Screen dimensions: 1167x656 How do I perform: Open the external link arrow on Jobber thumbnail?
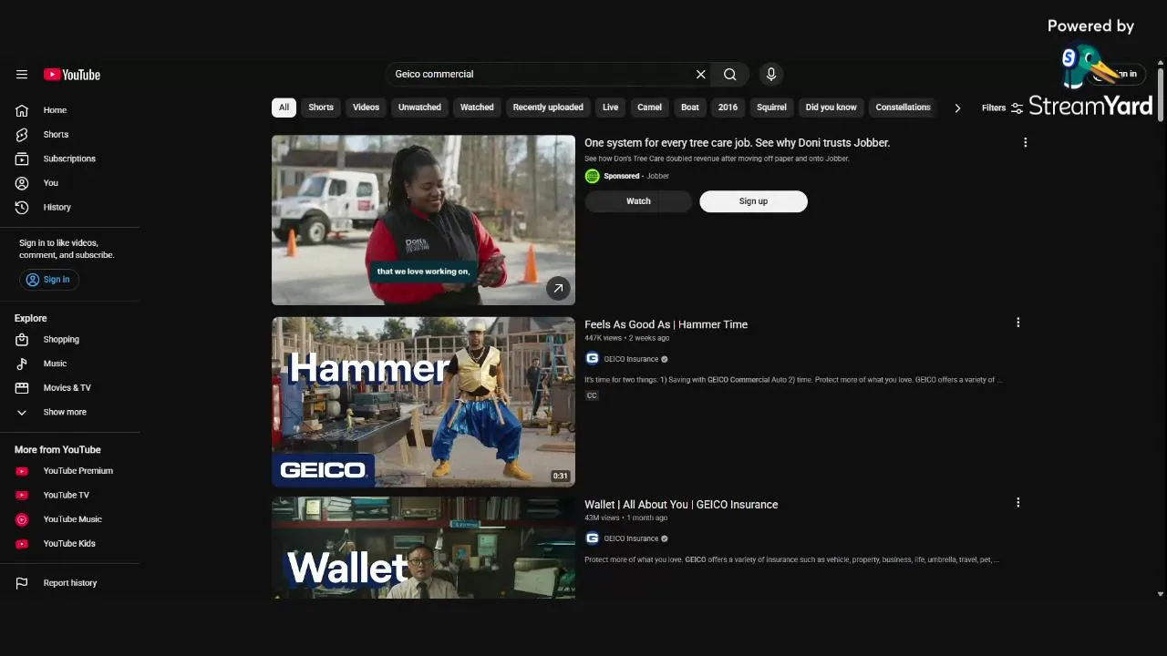point(558,288)
